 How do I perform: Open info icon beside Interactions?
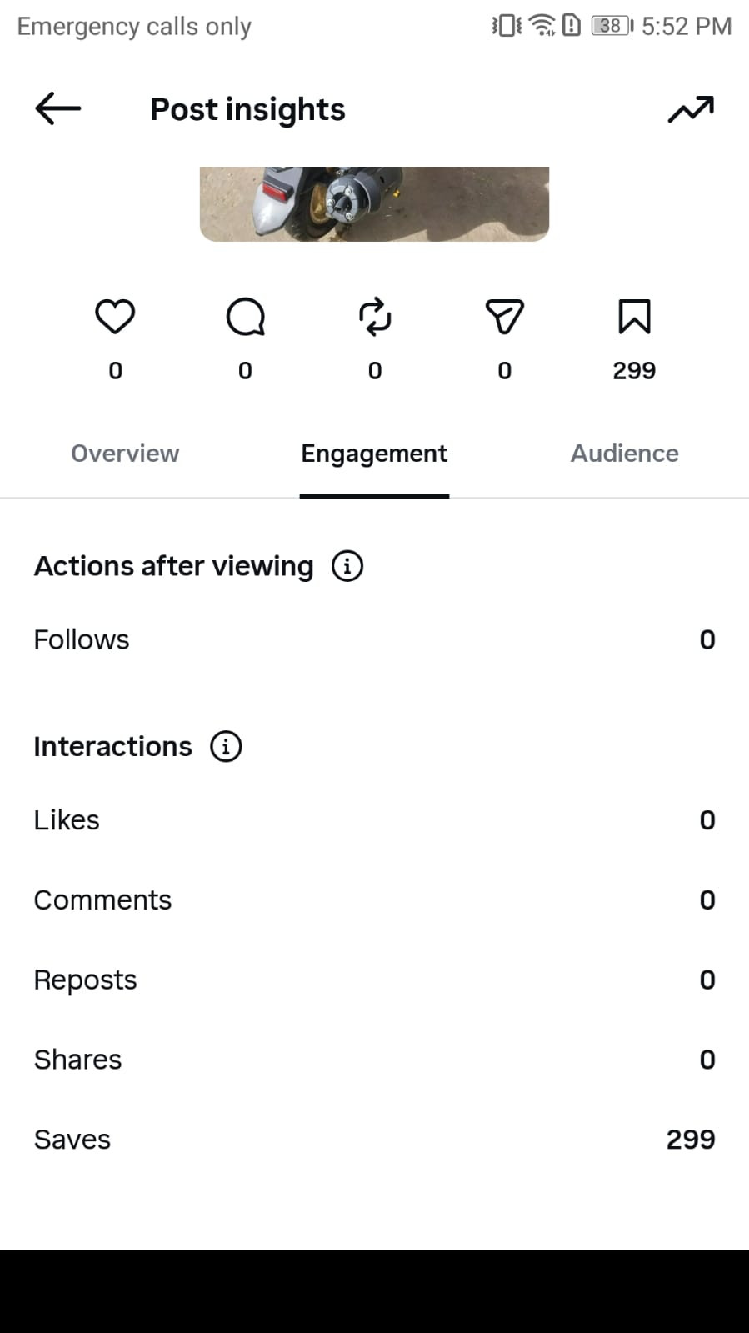(226, 746)
